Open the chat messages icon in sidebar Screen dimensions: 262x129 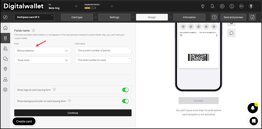click(x=5, y=59)
